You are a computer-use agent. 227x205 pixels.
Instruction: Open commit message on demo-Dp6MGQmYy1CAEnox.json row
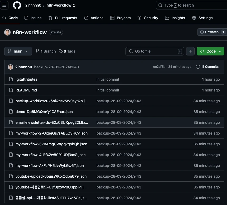(x=119, y=112)
